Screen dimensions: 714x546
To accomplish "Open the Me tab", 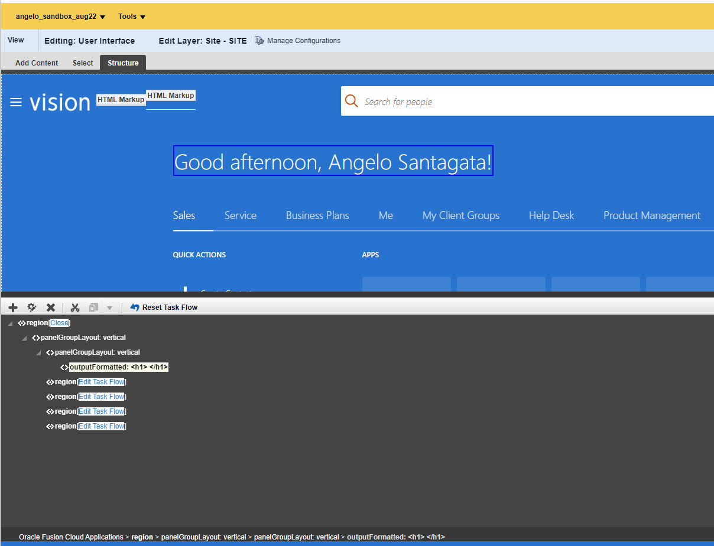I will point(386,215).
